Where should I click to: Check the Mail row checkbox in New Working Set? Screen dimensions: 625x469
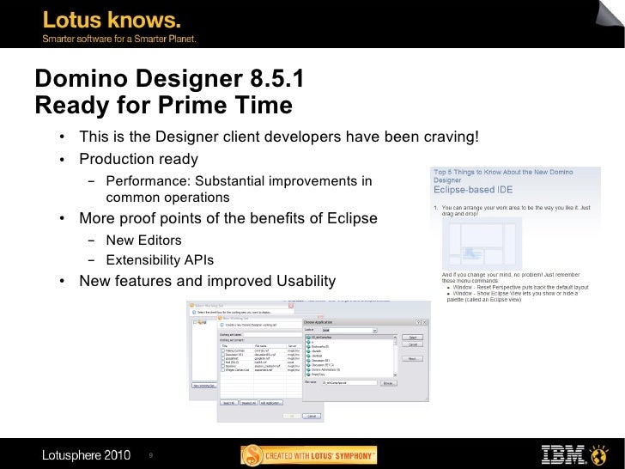(x=223, y=362)
